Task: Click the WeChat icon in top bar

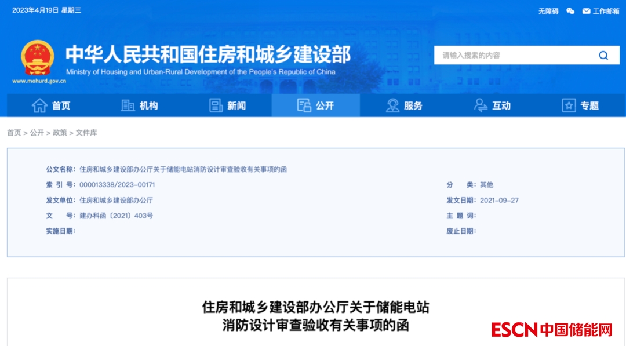Action: [570, 11]
